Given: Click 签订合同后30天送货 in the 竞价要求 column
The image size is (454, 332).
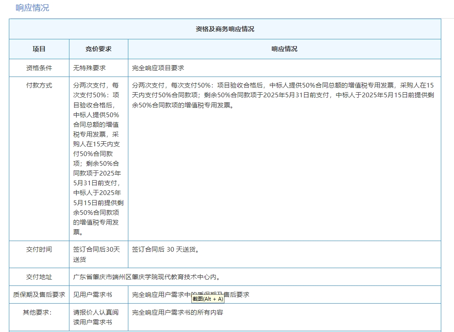Looking at the screenshot, I should click(97, 254).
